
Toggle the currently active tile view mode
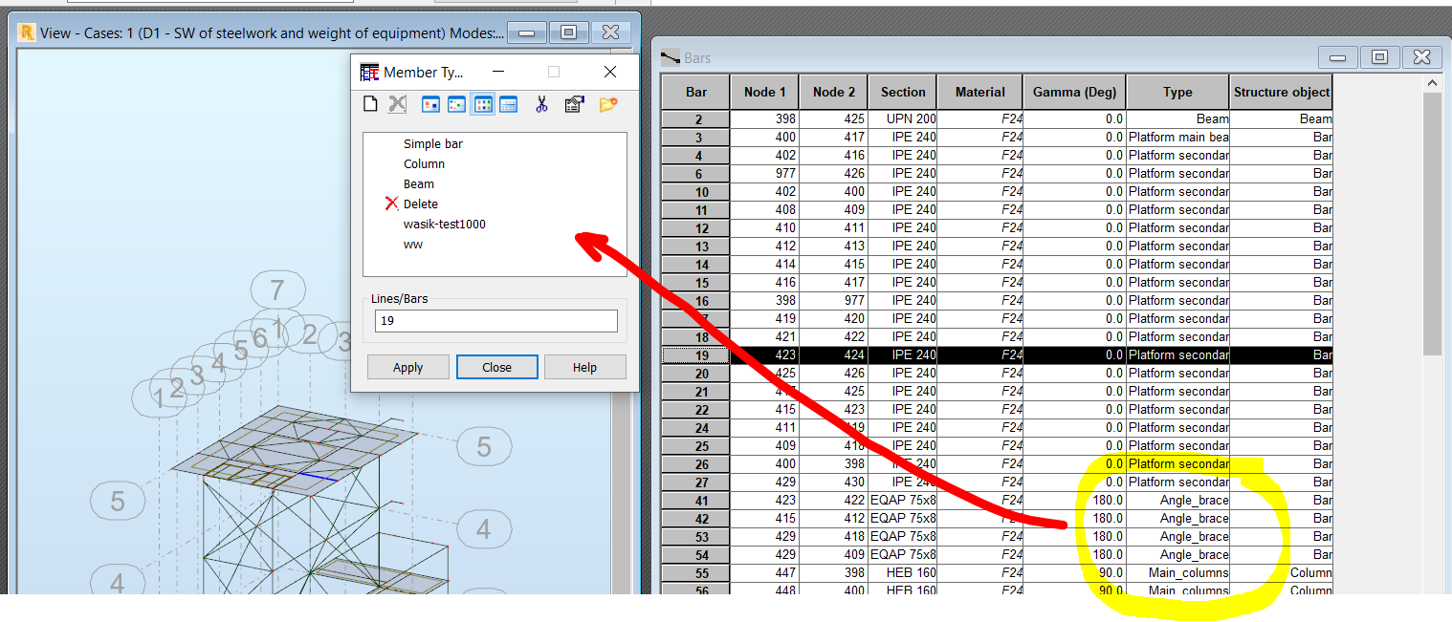(x=483, y=103)
